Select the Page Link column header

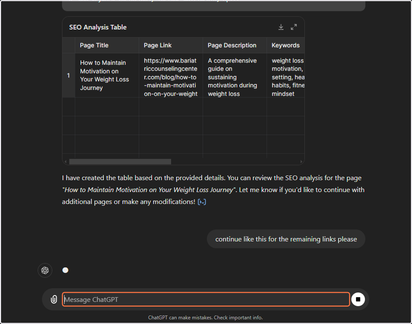(171, 45)
